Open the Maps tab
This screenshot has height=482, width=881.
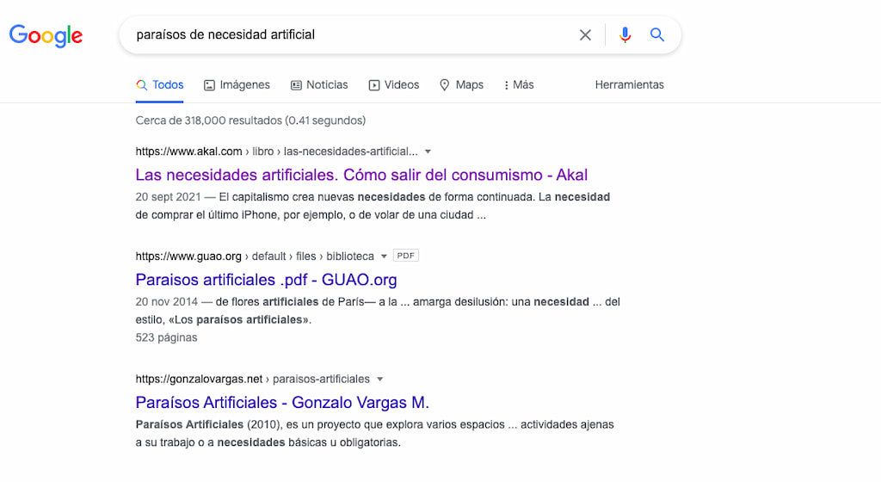[461, 85]
